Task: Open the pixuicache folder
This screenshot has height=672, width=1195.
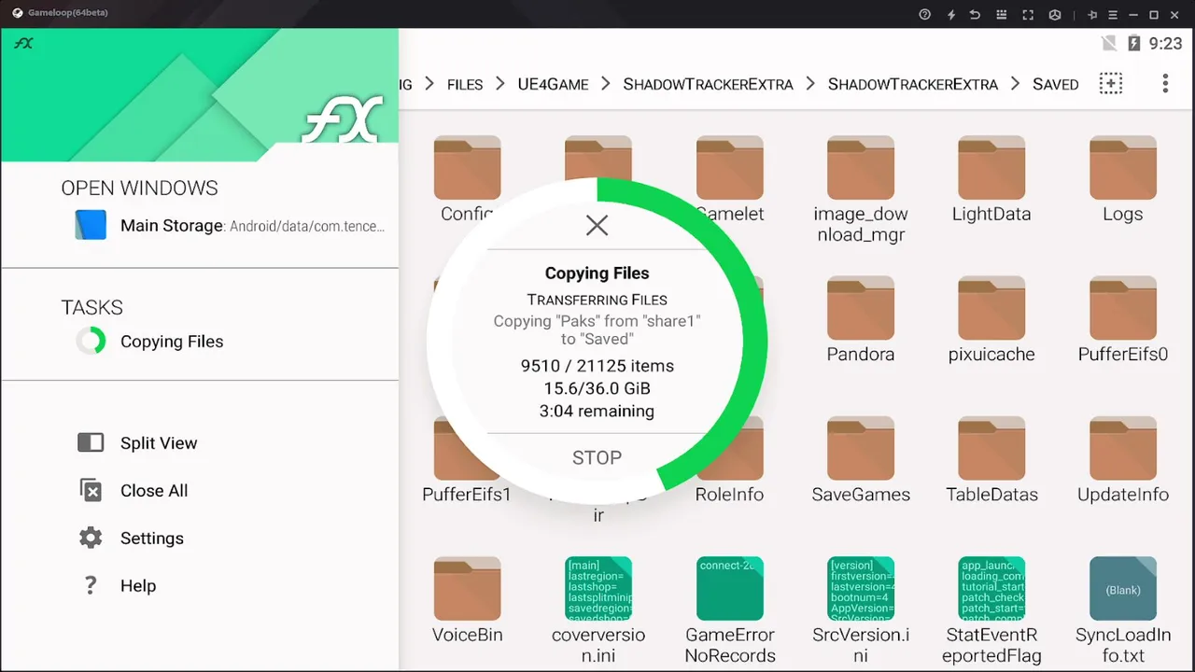Action: (x=991, y=320)
